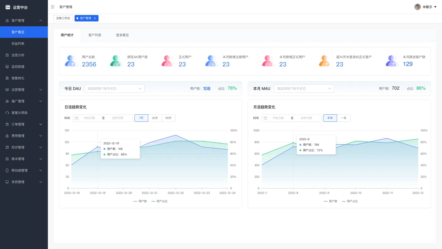Open the 运维工作台 page tag

(63, 18)
